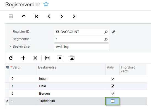This screenshot has height=109, width=151.
Task: Check Aktiv for Trondheim row
Action: pyautogui.click(x=113, y=101)
